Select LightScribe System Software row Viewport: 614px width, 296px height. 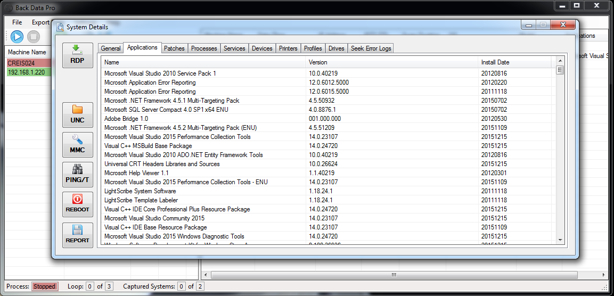pos(329,191)
